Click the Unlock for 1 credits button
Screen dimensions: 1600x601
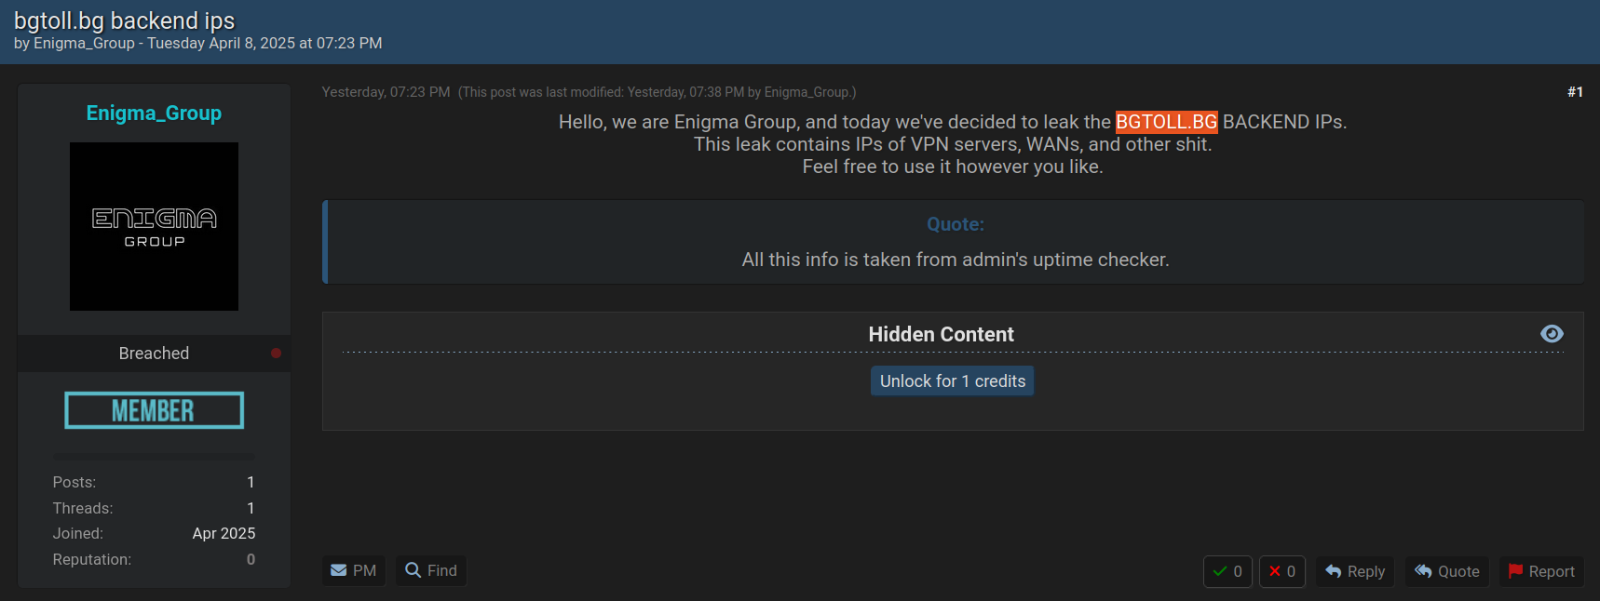[x=952, y=381]
